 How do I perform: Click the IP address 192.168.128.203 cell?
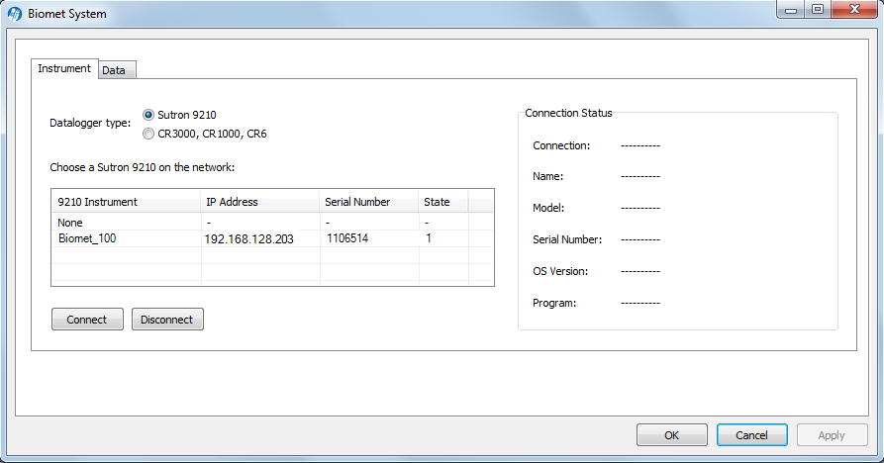[x=249, y=239]
